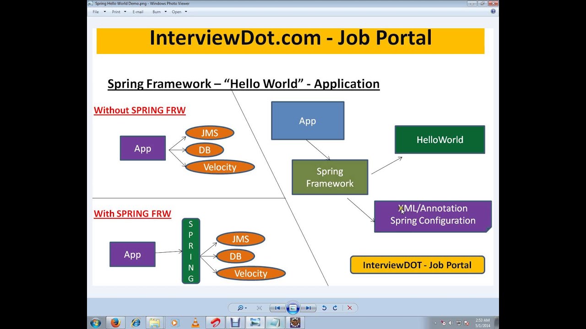Click the vertical green SPRING box
Screen dimensions: 586x329
(x=191, y=251)
